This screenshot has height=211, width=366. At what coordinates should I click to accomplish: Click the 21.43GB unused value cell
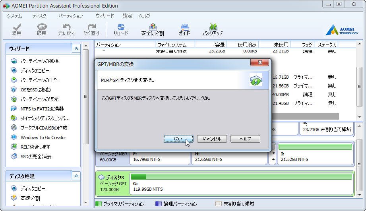point(281,103)
